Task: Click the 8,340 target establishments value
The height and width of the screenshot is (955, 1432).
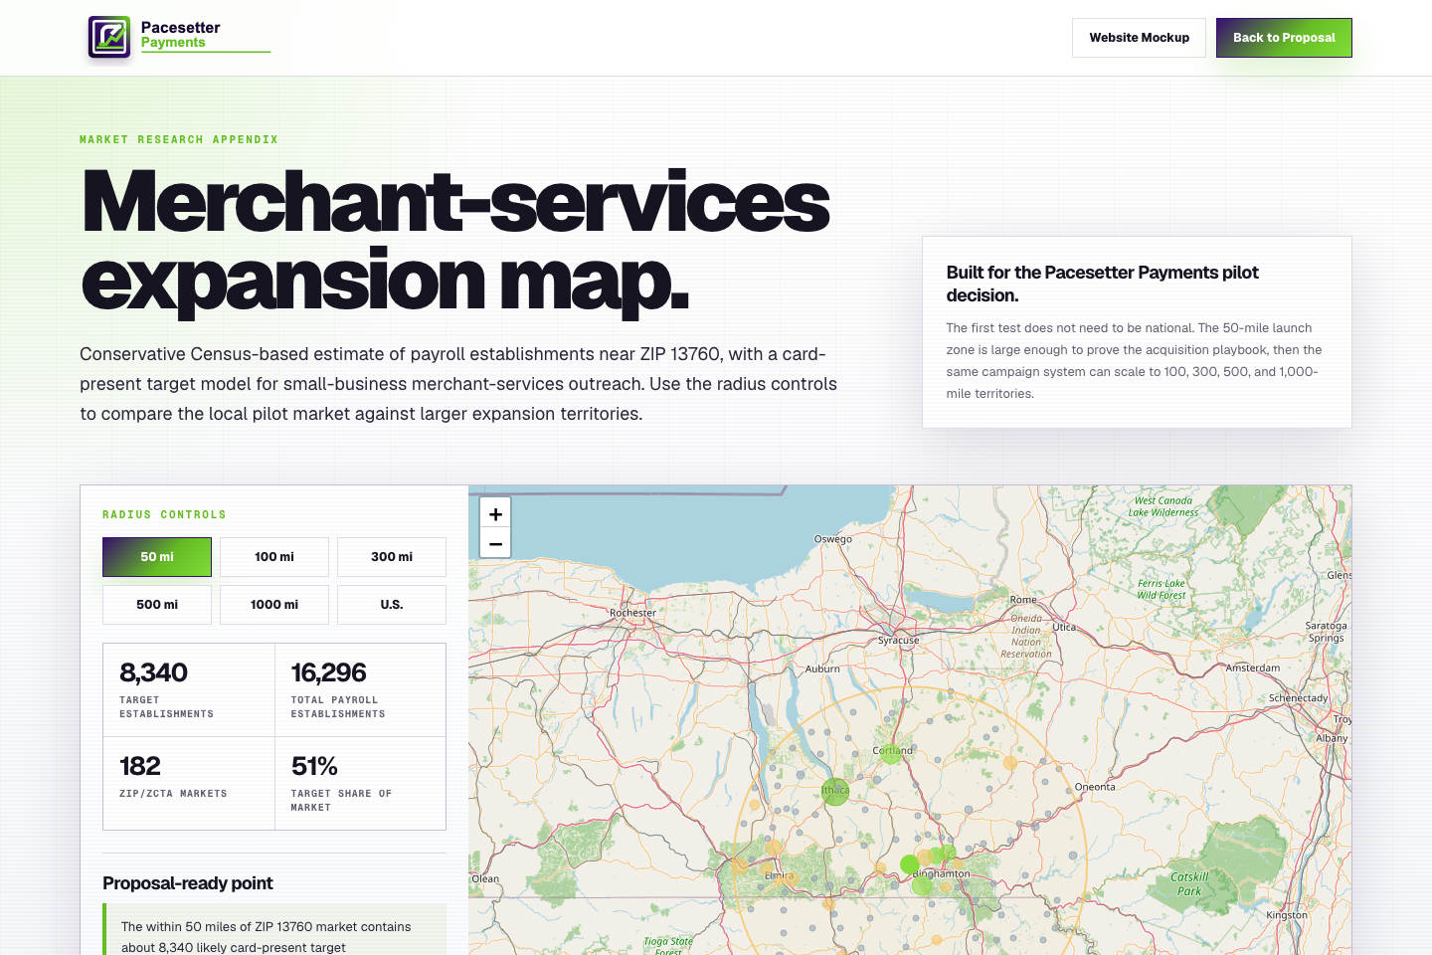Action: click(153, 673)
